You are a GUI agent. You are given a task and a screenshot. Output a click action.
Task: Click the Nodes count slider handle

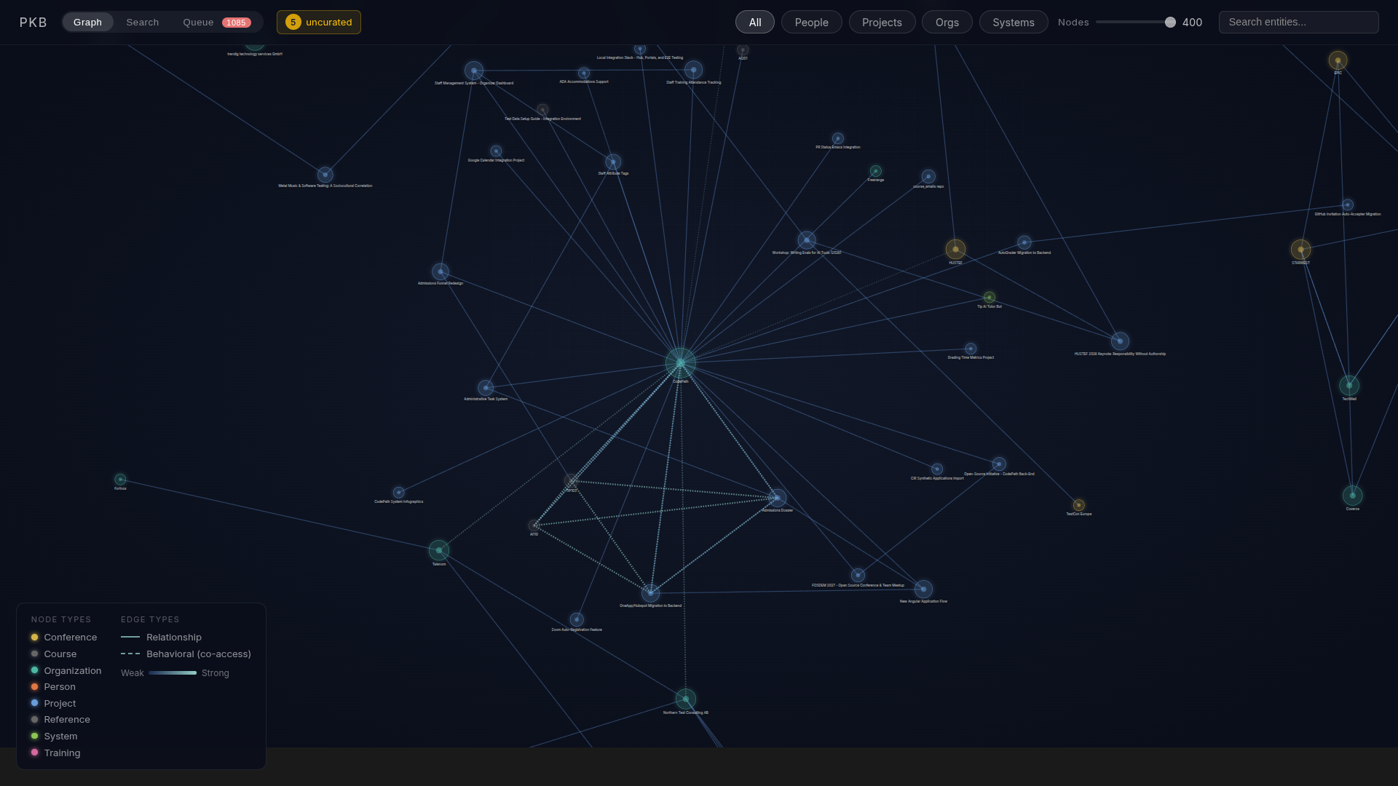pos(1170,22)
